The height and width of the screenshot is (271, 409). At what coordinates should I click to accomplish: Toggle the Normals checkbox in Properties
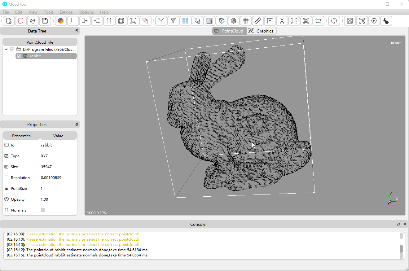coord(43,210)
